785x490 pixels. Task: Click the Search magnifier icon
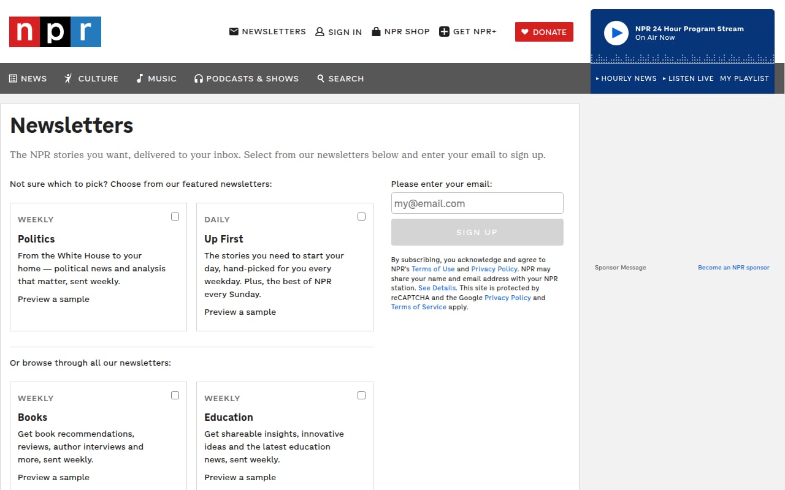pos(321,78)
